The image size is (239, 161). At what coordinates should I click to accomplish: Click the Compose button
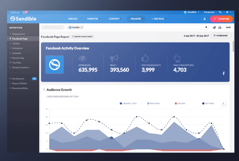222,19
